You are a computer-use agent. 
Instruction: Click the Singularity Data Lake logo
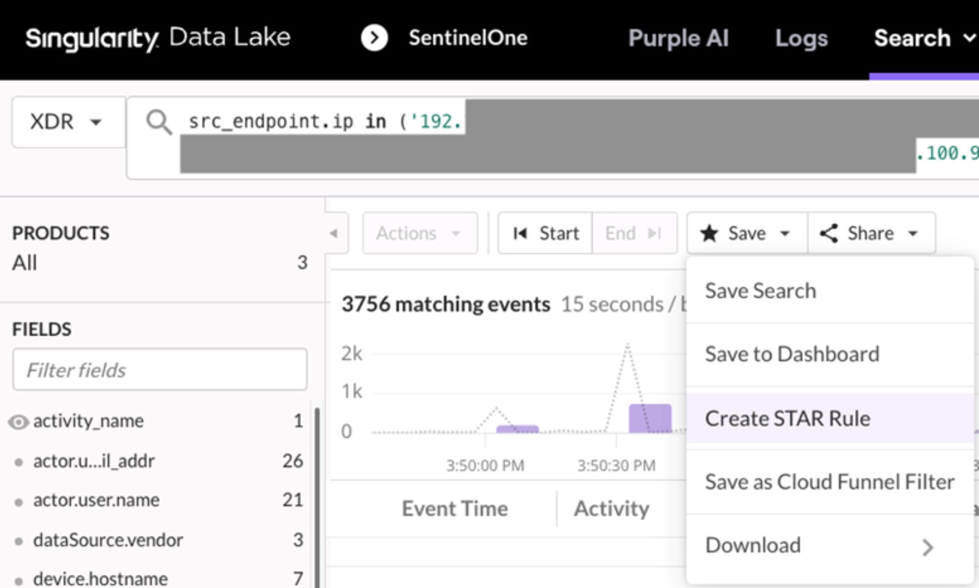pos(158,38)
